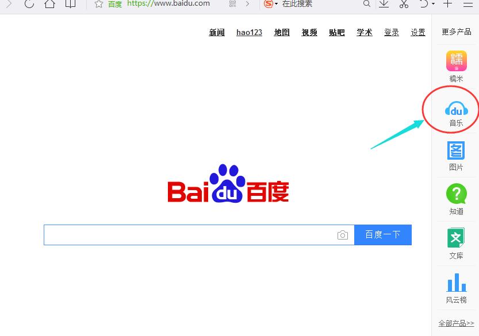Viewport: 479px width, 336px height.
Task: Click the Sogou search engine icon
Action: (x=268, y=3)
